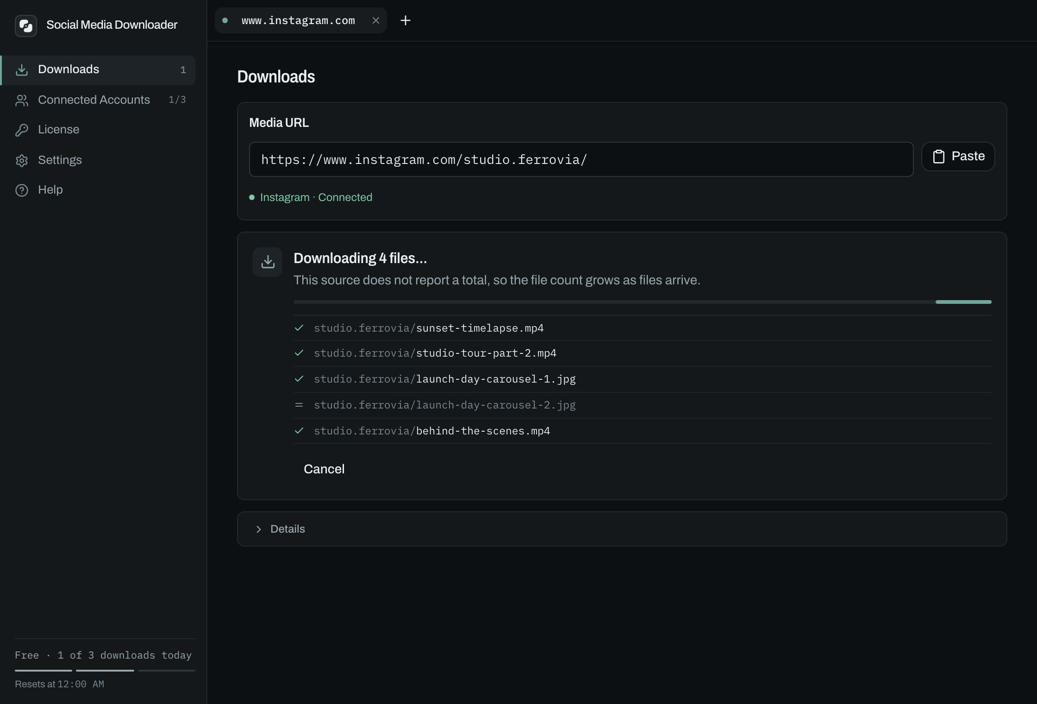
Task: Expand the Details section chevron
Action: pos(259,529)
